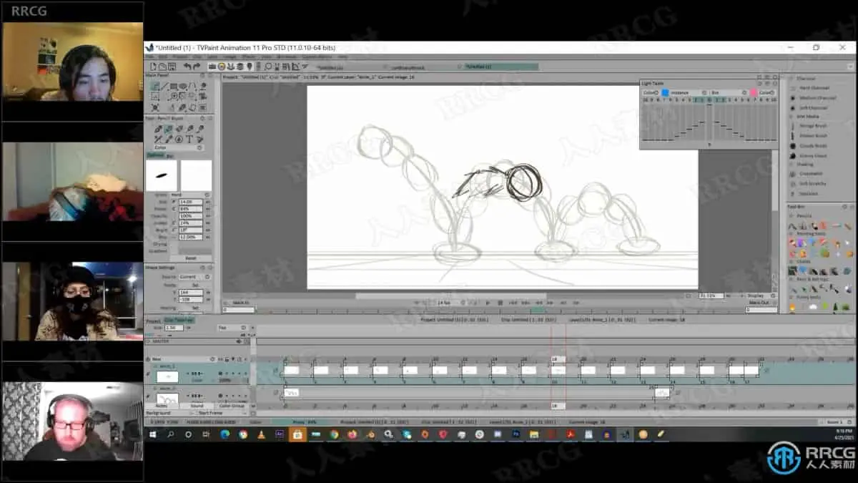Select the Text brush T tool
This screenshot has height=483, width=858.
click(189, 140)
